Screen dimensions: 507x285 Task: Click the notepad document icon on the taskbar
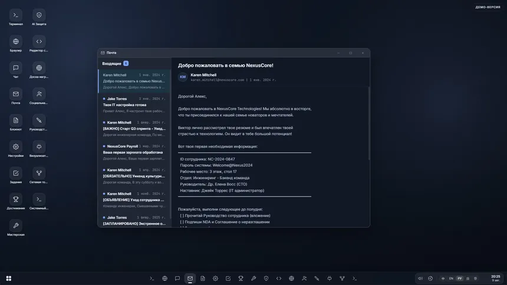tap(203, 278)
